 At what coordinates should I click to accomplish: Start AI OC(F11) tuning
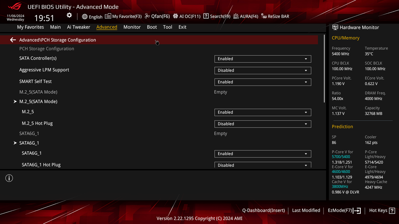tap(187, 16)
